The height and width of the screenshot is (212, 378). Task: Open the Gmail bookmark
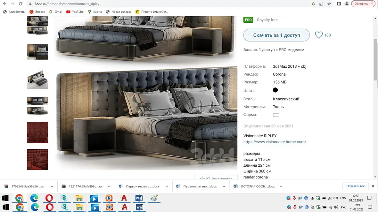click(x=56, y=11)
